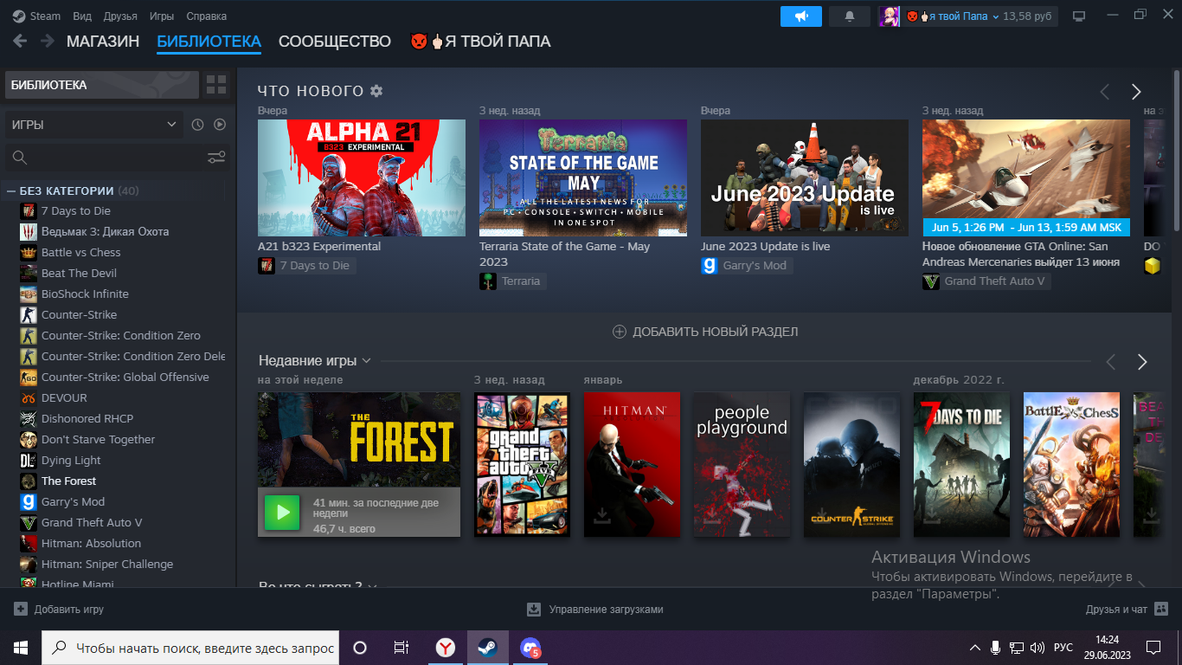Open the Игры menu
This screenshot has height=665, width=1182.
(x=161, y=16)
